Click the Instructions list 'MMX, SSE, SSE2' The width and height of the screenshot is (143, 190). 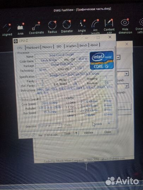point(75,90)
